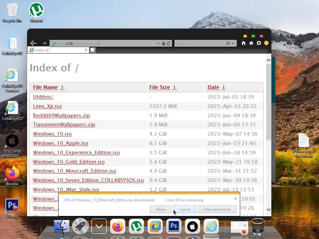
Task: Open the window thumbnail in the dock
Action: [x=240, y=227]
